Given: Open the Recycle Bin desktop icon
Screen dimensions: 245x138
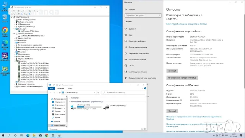Looking at the screenshot, I should [5, 18].
